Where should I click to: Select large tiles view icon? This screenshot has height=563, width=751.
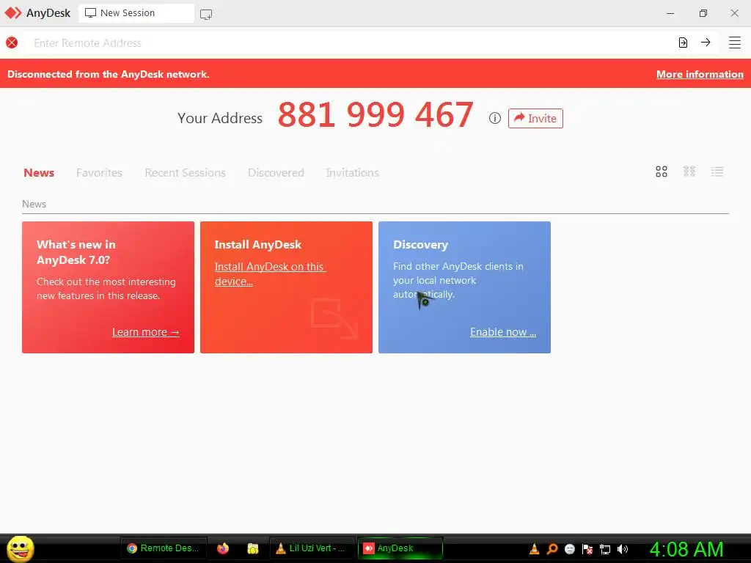coord(662,172)
